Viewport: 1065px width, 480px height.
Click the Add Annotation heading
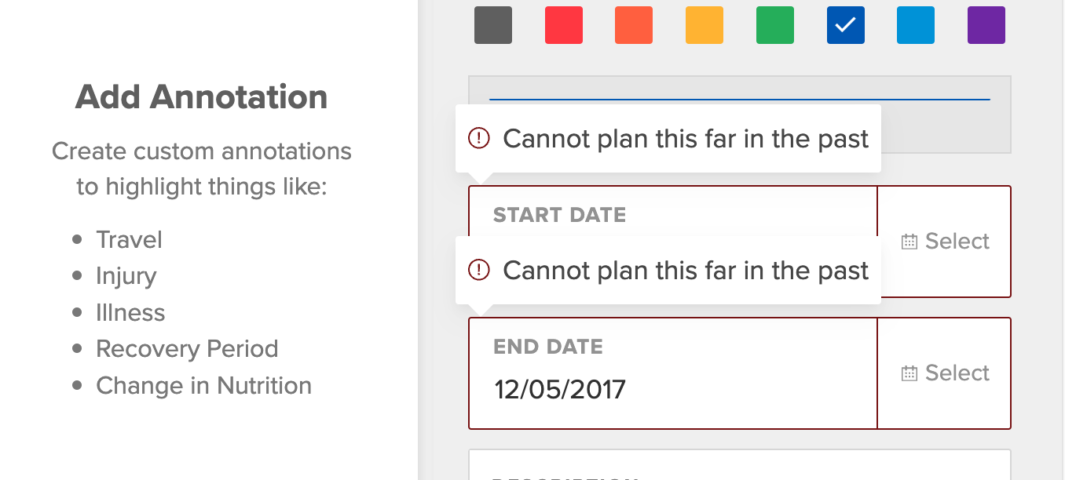(x=202, y=97)
